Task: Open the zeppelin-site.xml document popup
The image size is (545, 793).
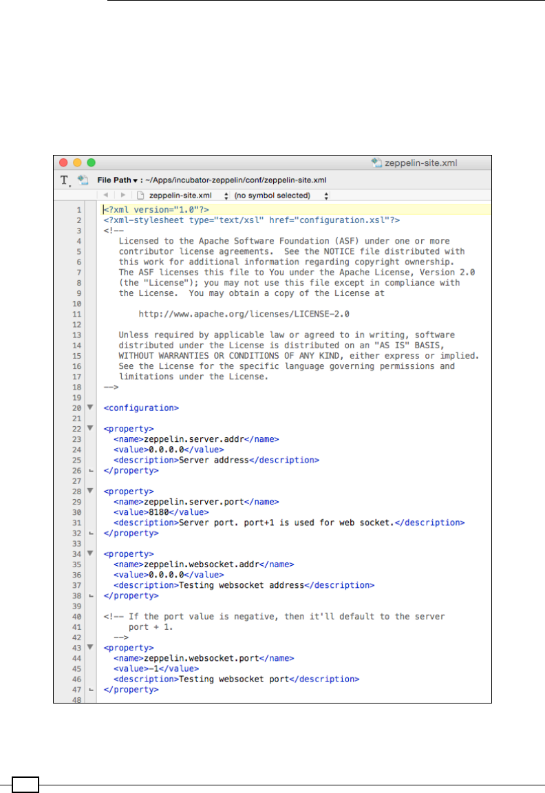Action: pos(188,195)
